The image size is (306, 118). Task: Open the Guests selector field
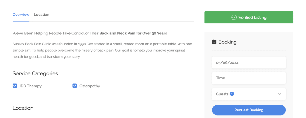tap(249, 94)
